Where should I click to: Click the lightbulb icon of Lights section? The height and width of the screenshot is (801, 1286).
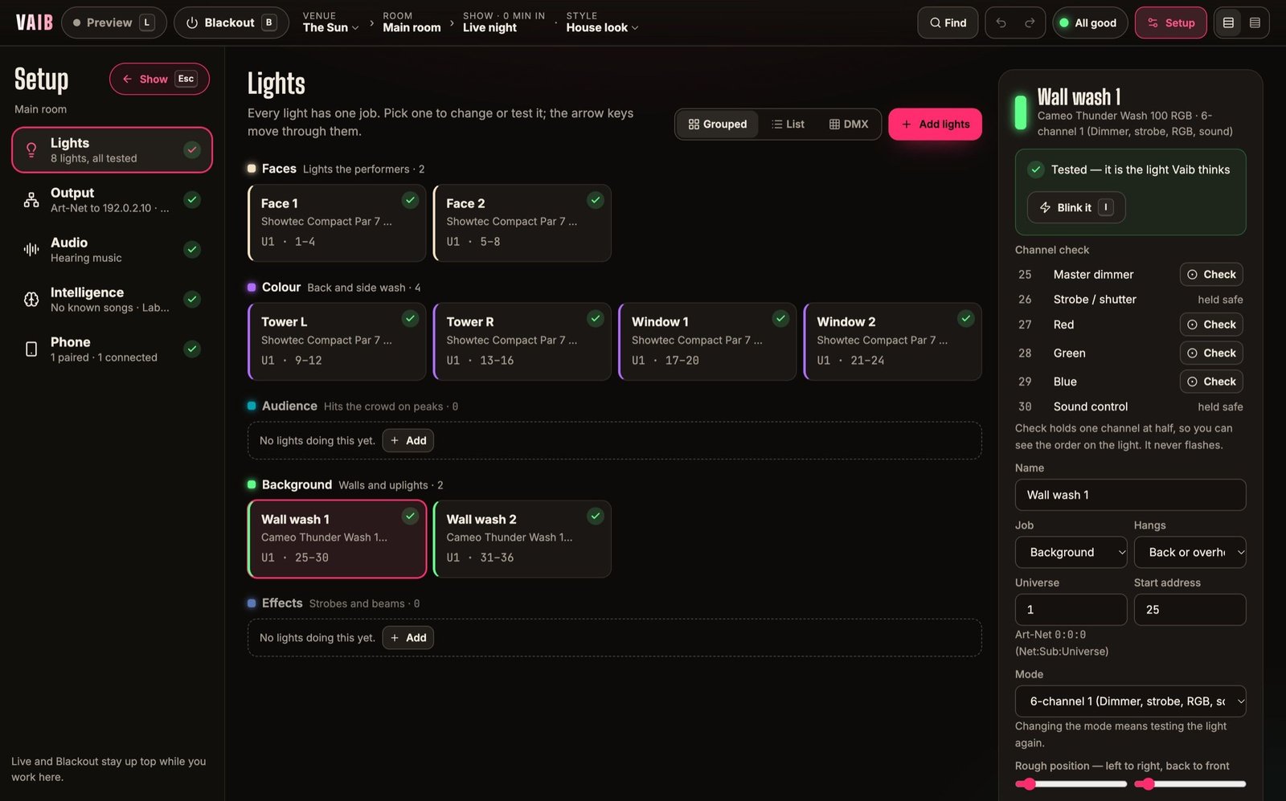31,149
